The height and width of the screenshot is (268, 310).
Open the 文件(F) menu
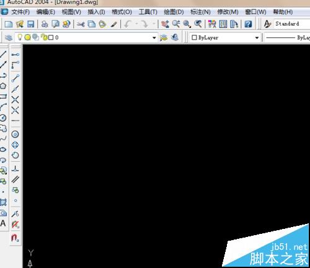(20, 12)
